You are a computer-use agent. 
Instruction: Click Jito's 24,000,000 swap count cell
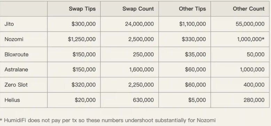click(139, 24)
